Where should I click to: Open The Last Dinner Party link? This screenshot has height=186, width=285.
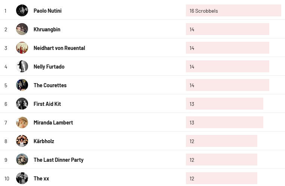tap(58, 160)
